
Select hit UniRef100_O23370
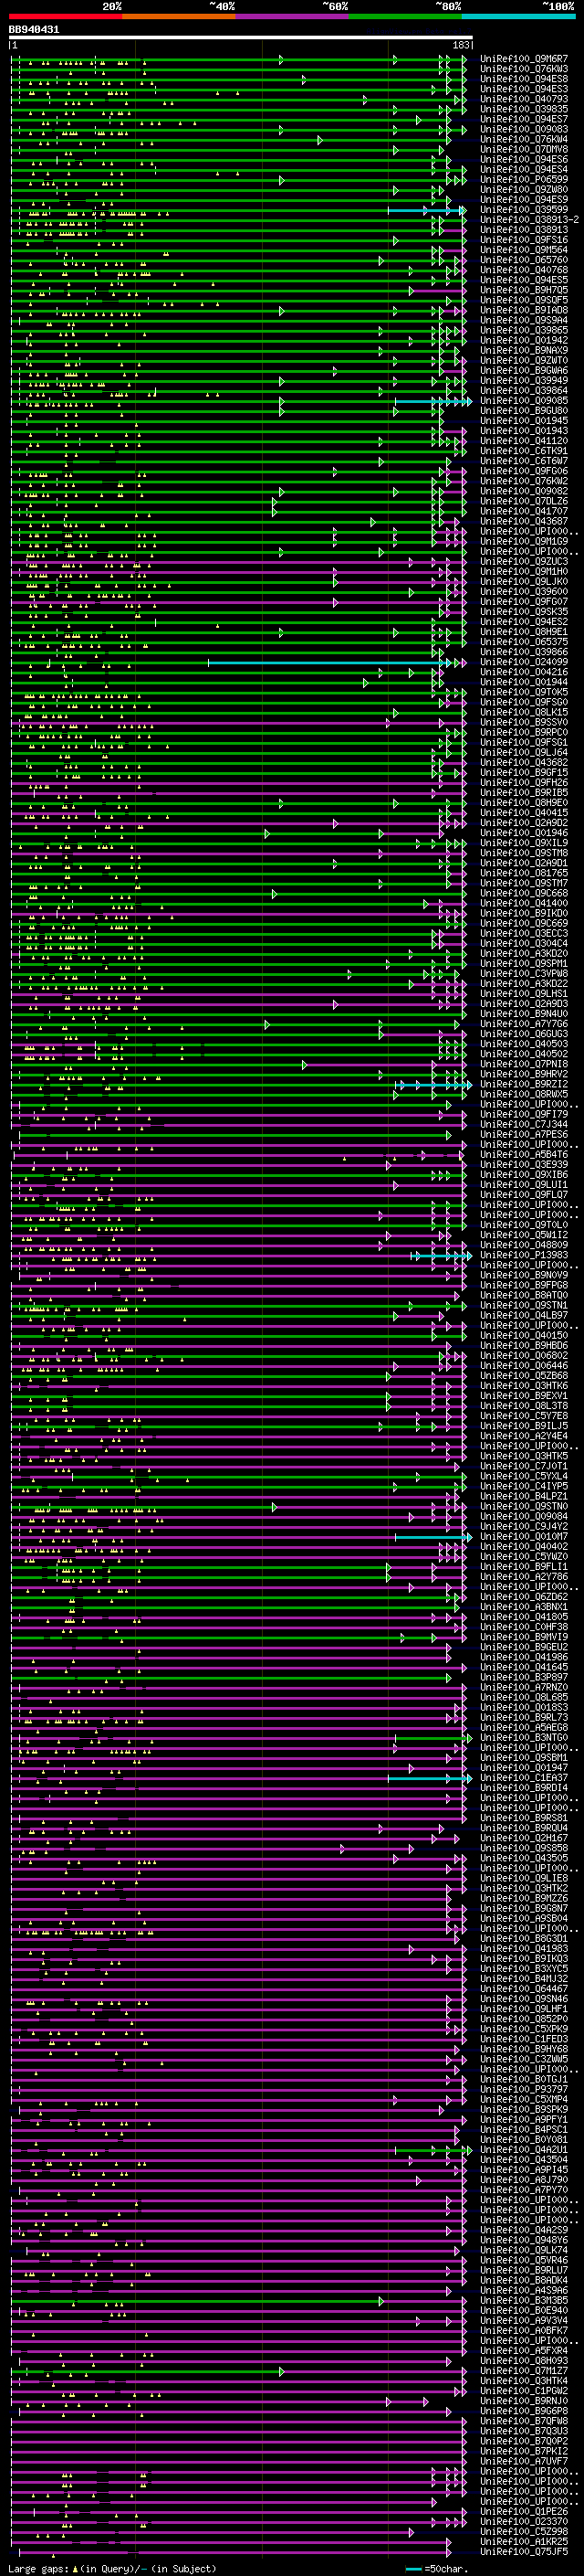524,2521
